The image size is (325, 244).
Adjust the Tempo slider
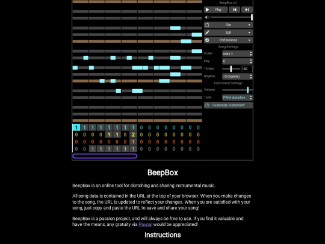[231, 69]
